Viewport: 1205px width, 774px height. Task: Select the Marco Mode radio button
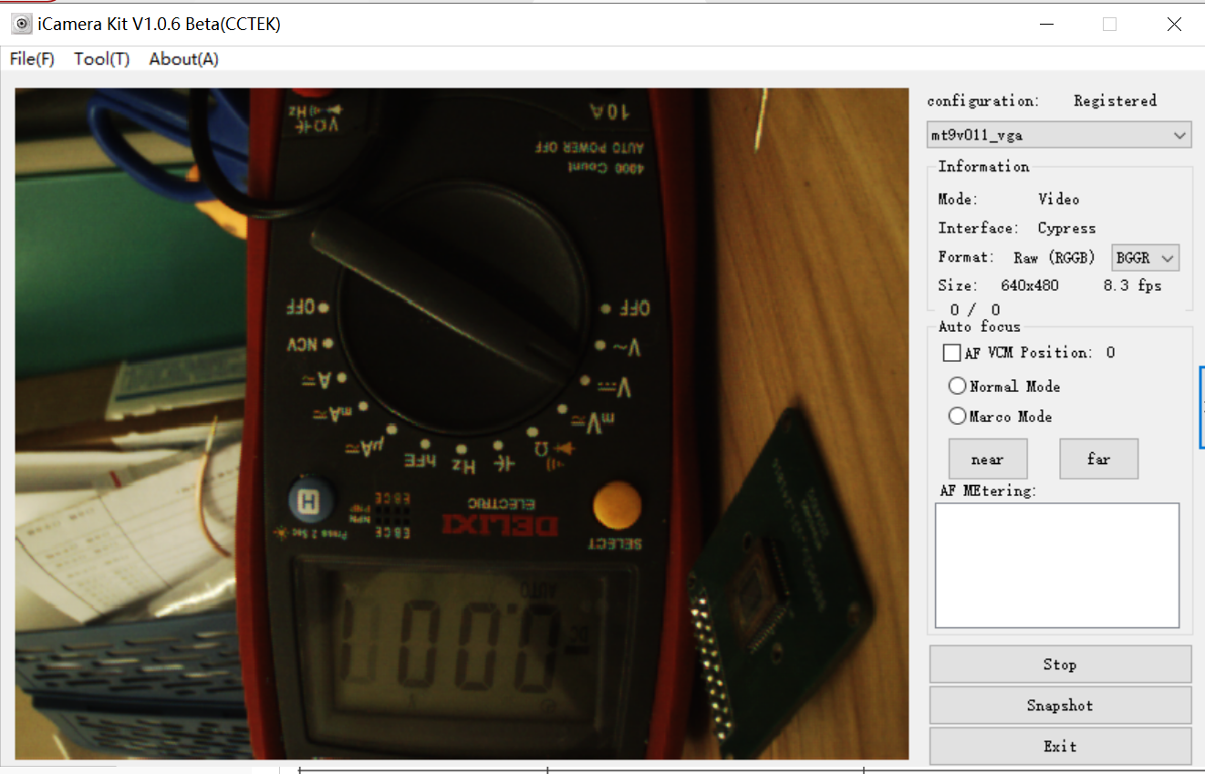pos(957,417)
